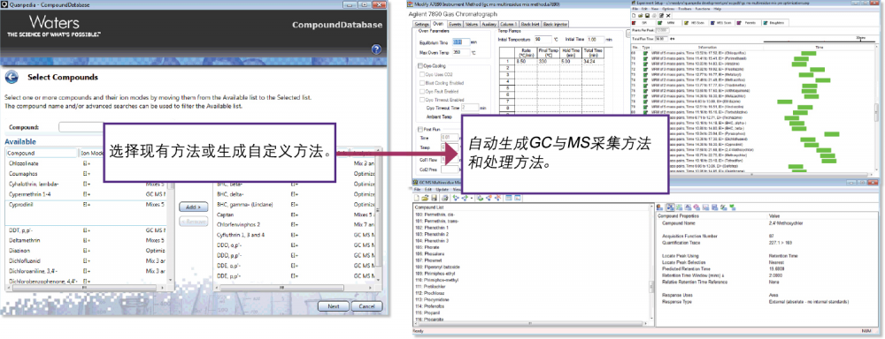The height and width of the screenshot is (339, 885).
Task: Add an MRM function in Experiment Setup
Action: coord(668,23)
